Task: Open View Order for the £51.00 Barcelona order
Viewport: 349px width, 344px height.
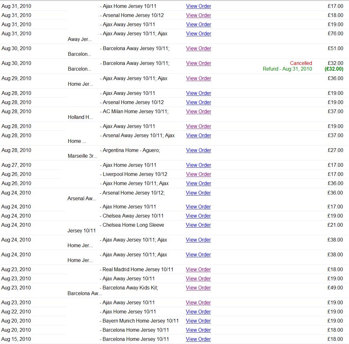Action: [x=198, y=49]
